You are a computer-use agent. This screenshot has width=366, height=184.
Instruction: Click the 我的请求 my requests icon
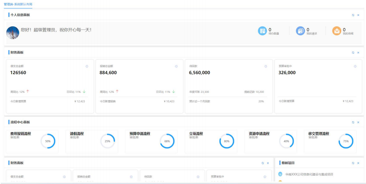pos(300,31)
